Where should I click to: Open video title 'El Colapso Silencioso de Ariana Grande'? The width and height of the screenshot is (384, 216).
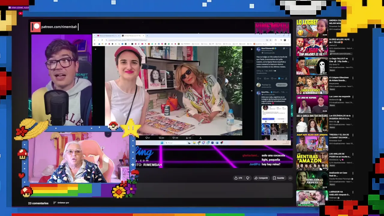339,79
